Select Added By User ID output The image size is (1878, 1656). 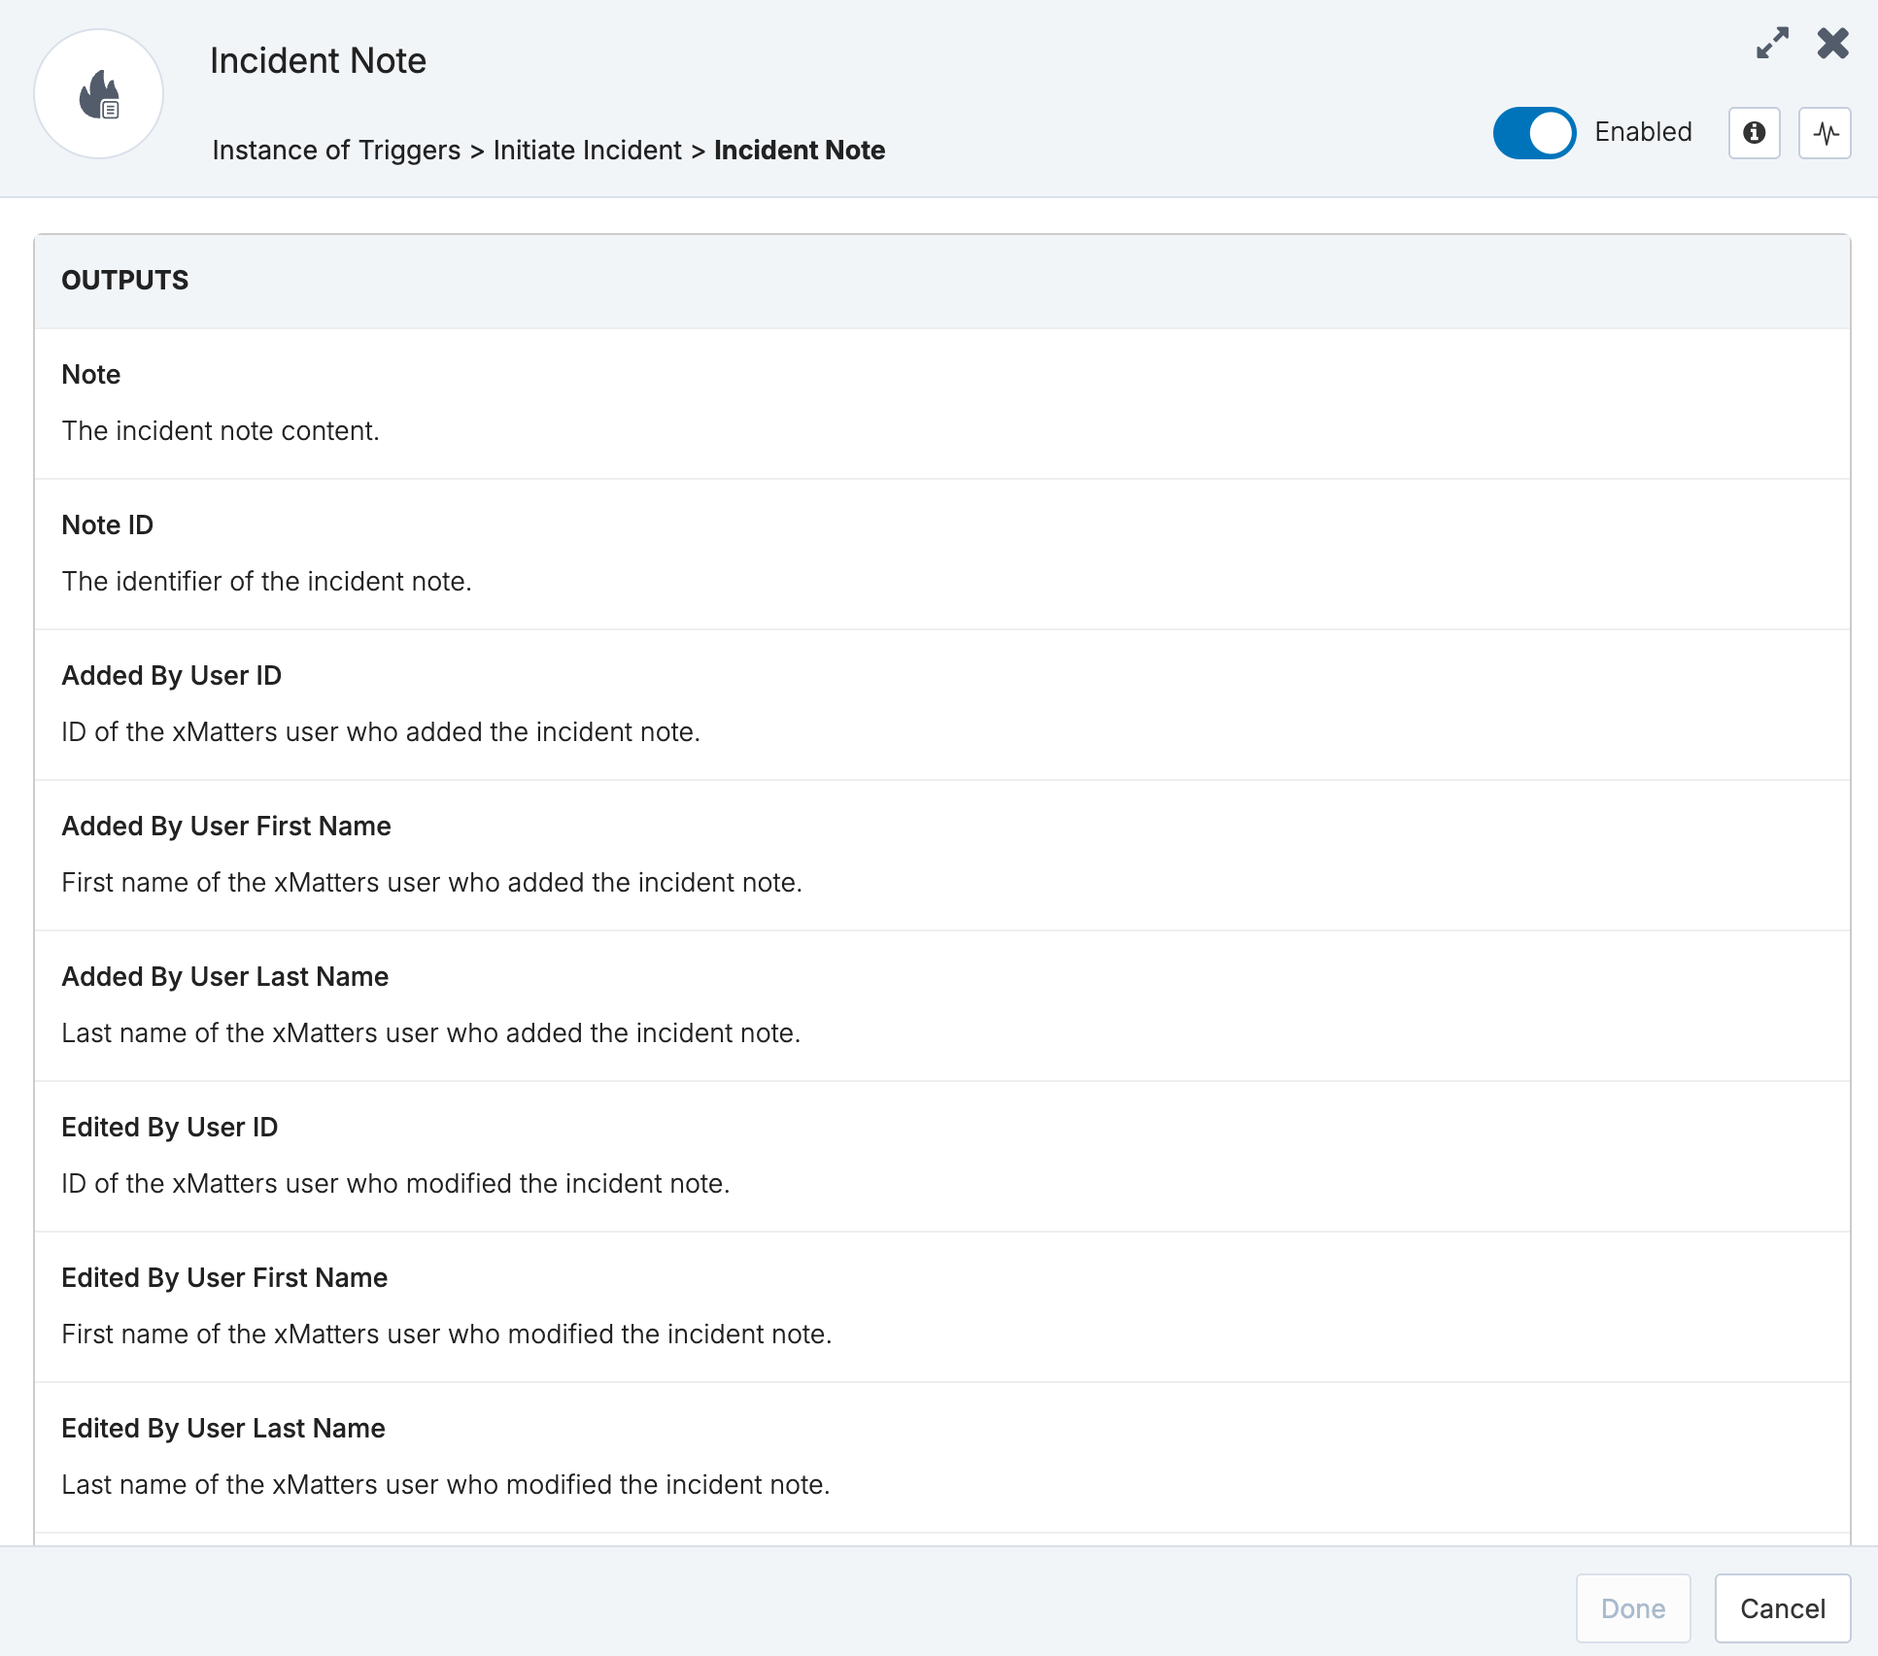(942, 704)
